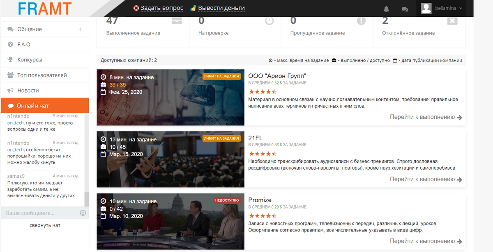Click Лимит на задания badge on 21FL

[221, 138]
